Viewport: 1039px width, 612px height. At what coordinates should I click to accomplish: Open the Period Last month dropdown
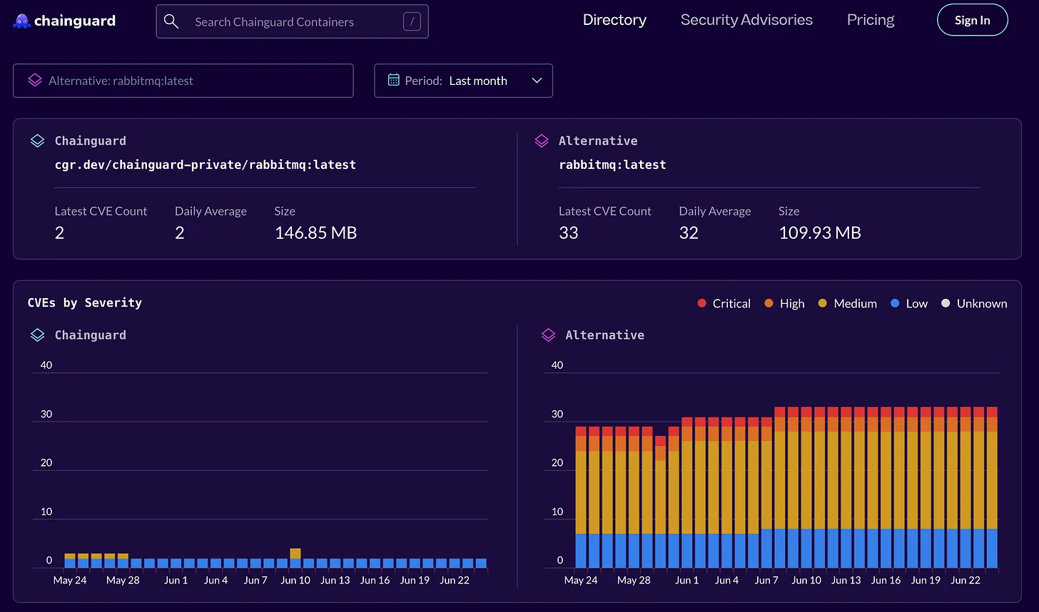[x=463, y=81]
